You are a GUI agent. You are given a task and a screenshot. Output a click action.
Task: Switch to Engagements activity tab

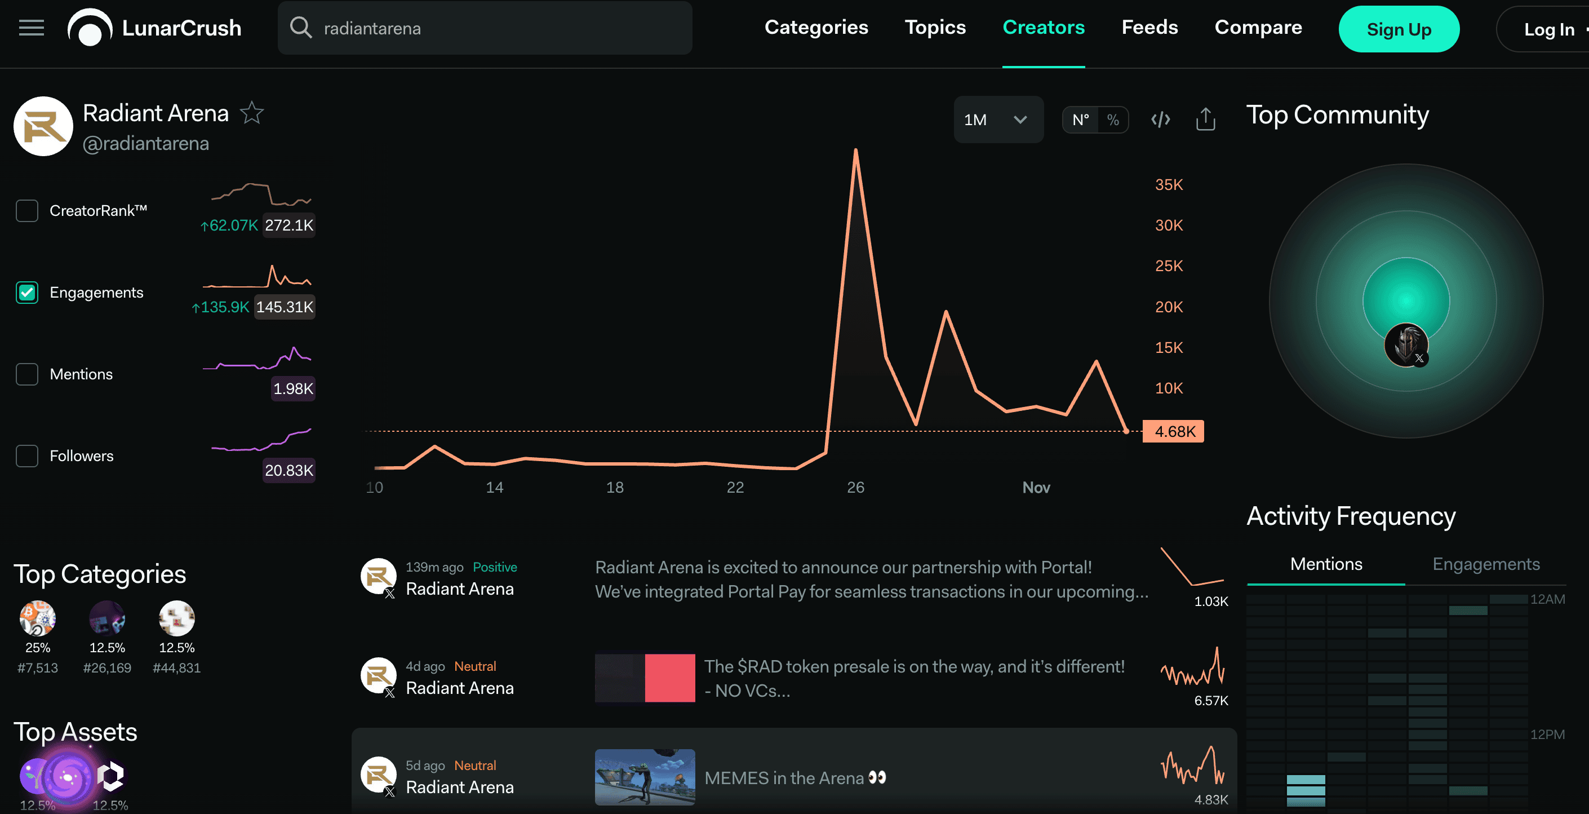1485,564
